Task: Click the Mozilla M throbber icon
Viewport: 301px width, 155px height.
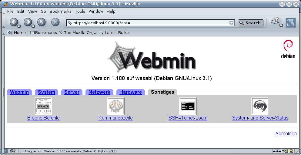Action: pos(290,23)
